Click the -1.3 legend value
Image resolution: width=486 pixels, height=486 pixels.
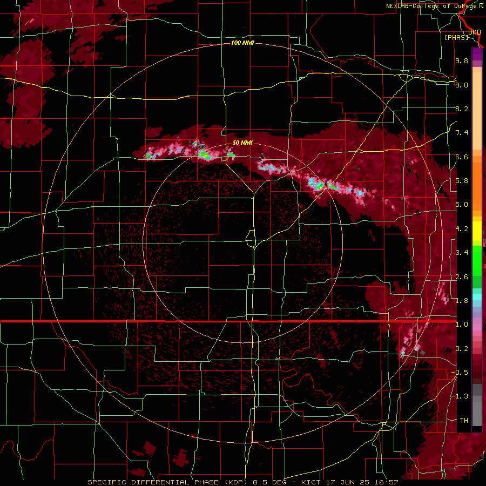pyautogui.click(x=460, y=396)
